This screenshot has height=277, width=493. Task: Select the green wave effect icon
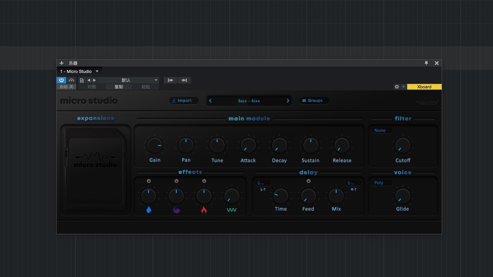click(232, 210)
